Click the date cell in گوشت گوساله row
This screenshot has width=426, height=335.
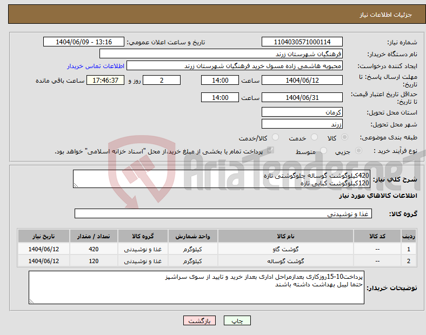pos(43,261)
